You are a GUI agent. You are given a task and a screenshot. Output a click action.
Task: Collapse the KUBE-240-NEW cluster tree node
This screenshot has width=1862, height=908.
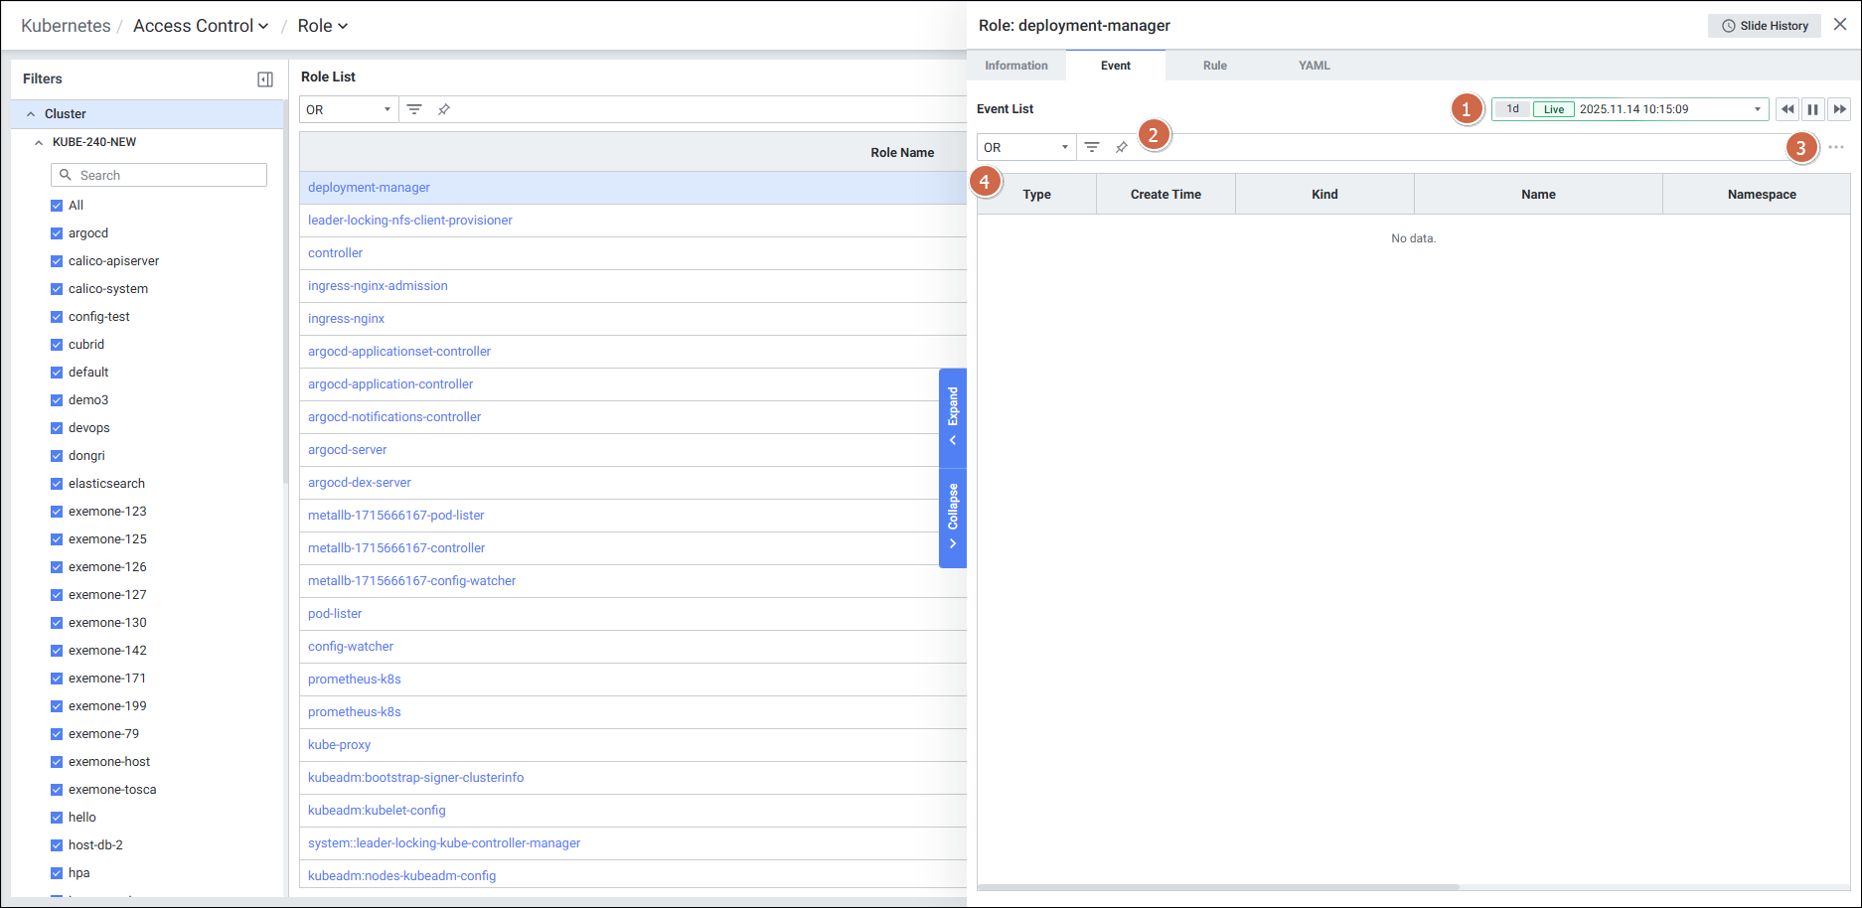click(x=39, y=142)
